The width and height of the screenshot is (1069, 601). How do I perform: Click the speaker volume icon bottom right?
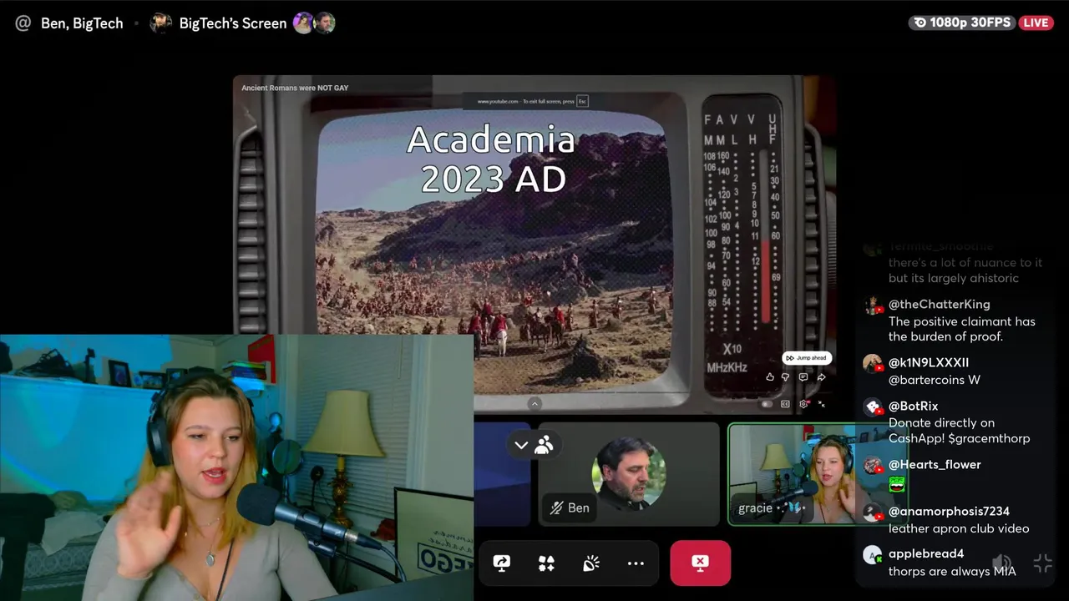1001,563
